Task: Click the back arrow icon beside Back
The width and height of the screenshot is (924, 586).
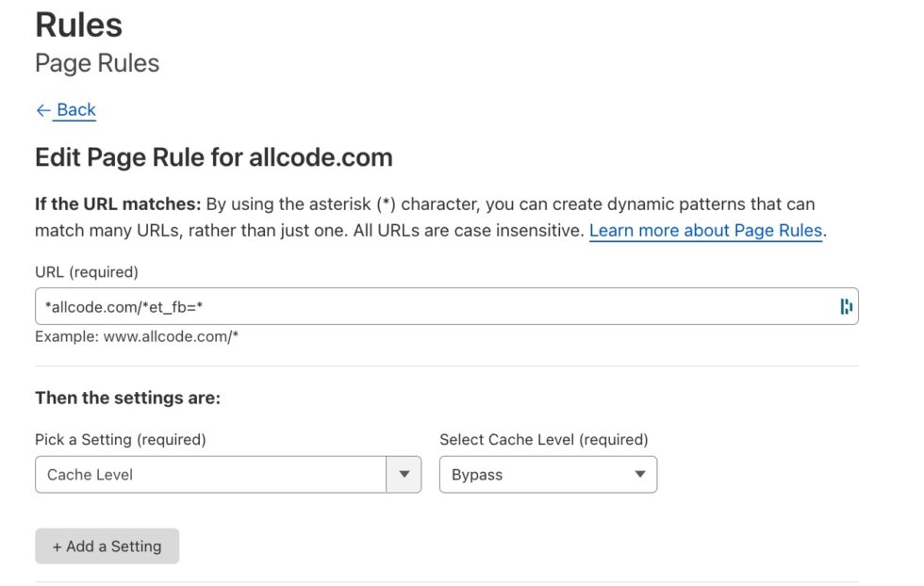Action: (x=41, y=110)
